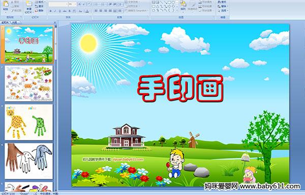The image size is (305, 195).
Task: Select the yellow leopard handprint slide thumbnail
Action: click(x=28, y=122)
